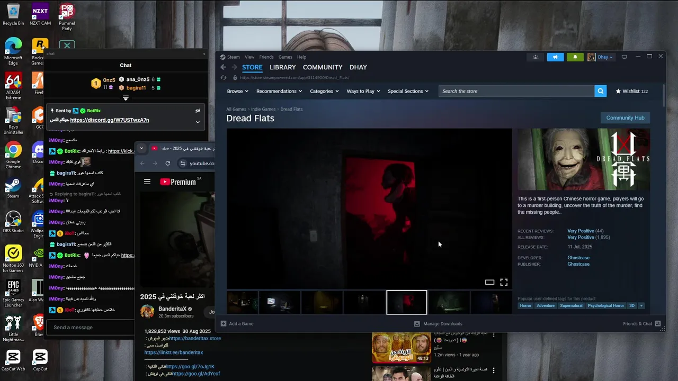Screen dimensions: 678x381
Task: Switch Steam to Big Picture mode icon
Action: 624,57
